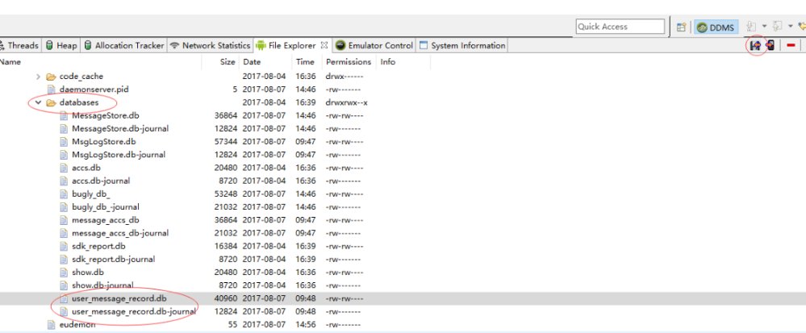Switch to the Threads tab
Screen dimensions: 806x333
tap(19, 45)
